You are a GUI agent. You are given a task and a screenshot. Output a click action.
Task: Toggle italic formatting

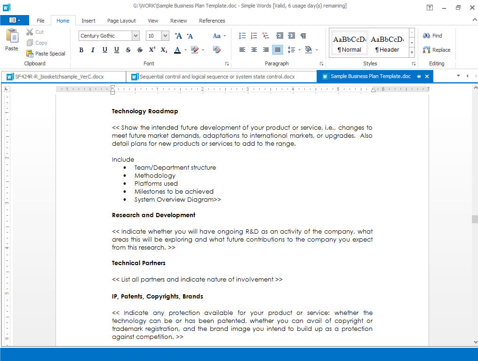(93, 50)
